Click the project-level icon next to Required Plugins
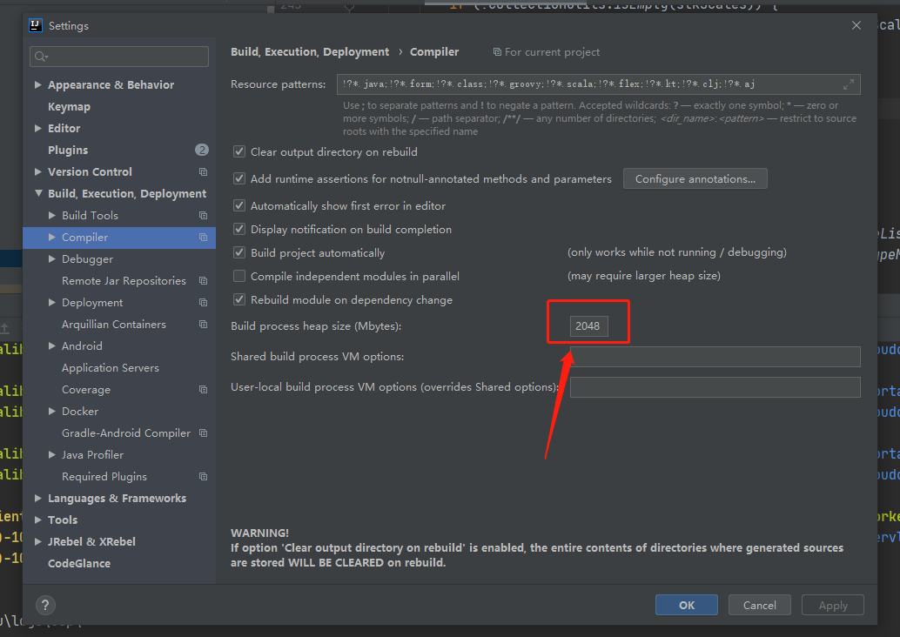The height and width of the screenshot is (637, 900). click(x=203, y=476)
